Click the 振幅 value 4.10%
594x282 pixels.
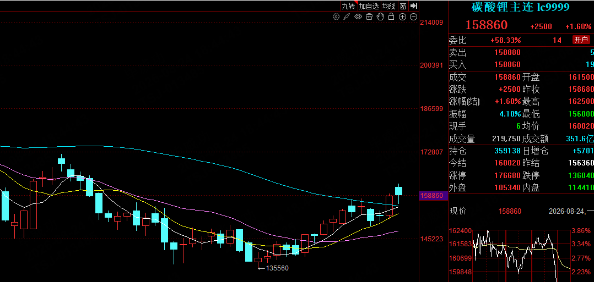click(510, 114)
